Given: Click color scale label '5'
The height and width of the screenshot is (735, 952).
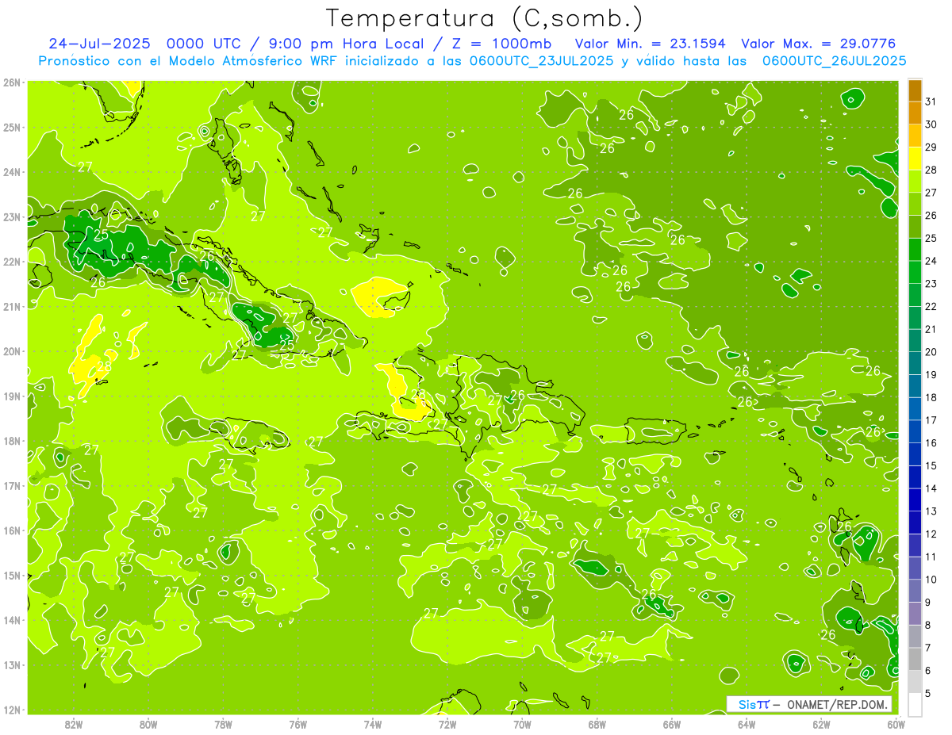Looking at the screenshot, I should (x=928, y=694).
